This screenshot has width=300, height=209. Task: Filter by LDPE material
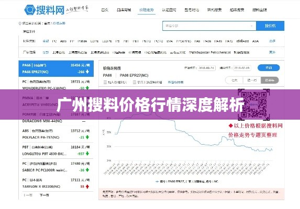(x=94, y=41)
